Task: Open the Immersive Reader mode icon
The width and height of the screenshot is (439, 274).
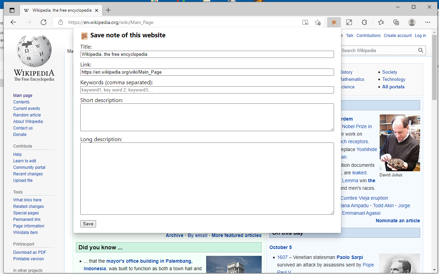Action: point(305,22)
